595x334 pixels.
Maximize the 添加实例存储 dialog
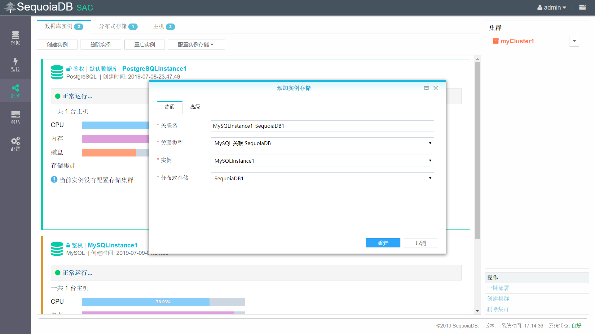(426, 88)
